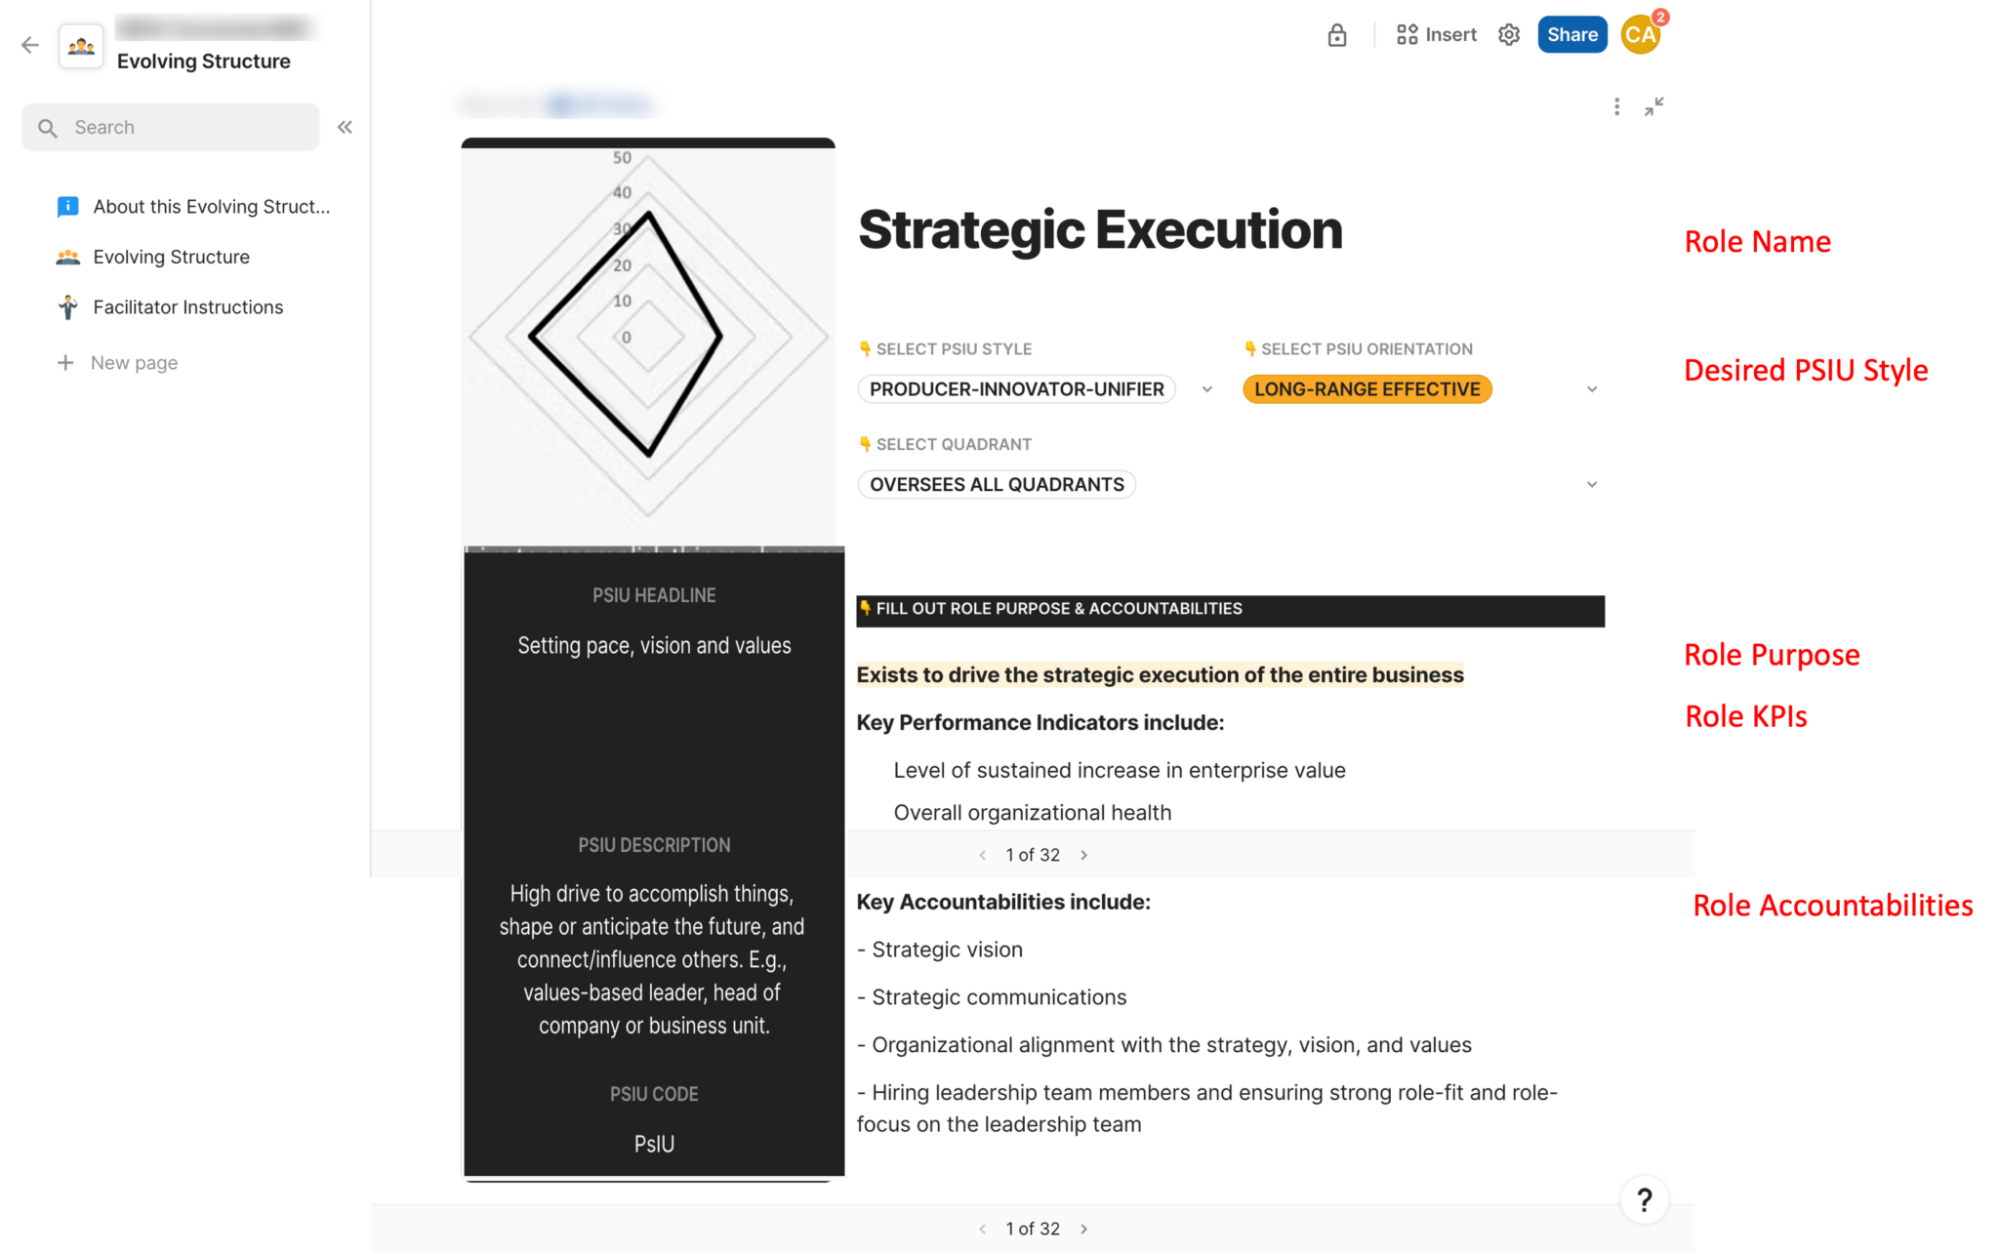This screenshot has height=1254, width=1999.
Task: Collapse the sidebar with double chevron
Action: 345,127
